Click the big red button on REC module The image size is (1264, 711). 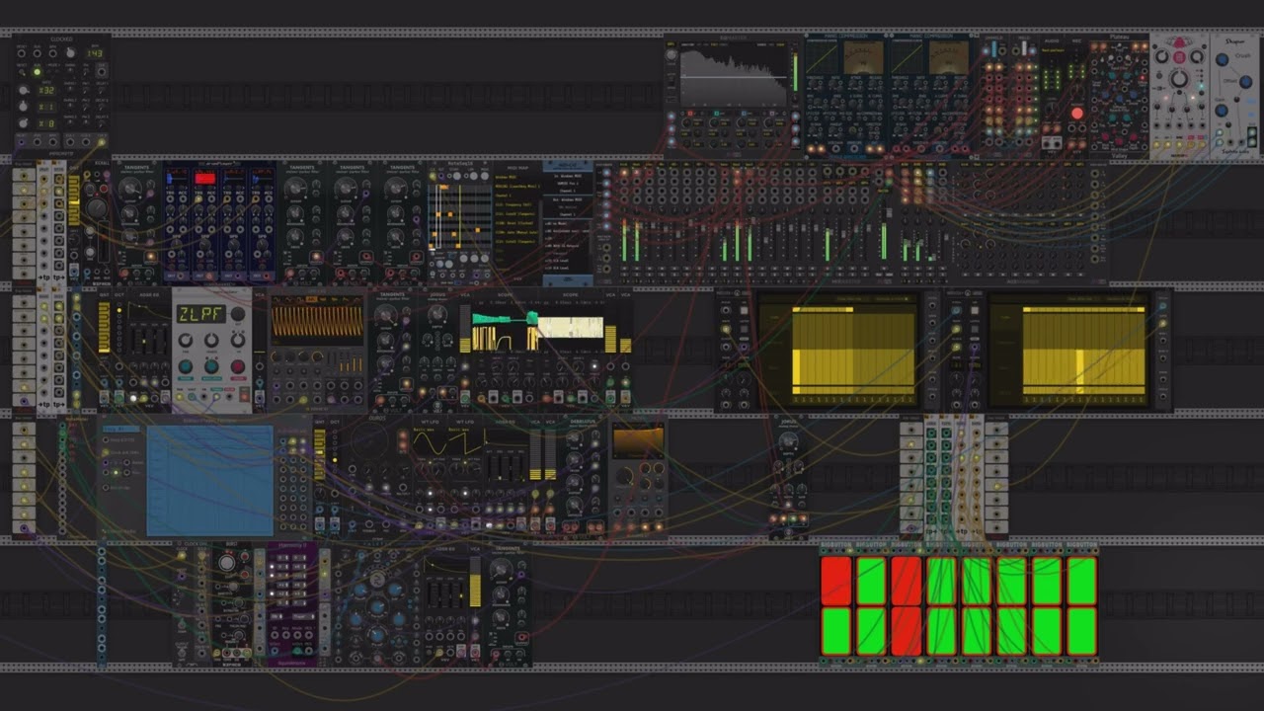1076,114
